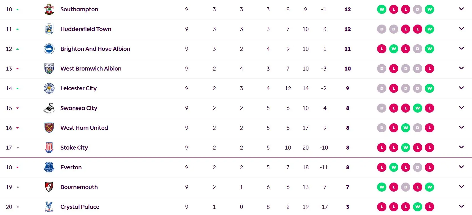Expand the Southampton row details
Screen dimensions: 472x215
461,9
